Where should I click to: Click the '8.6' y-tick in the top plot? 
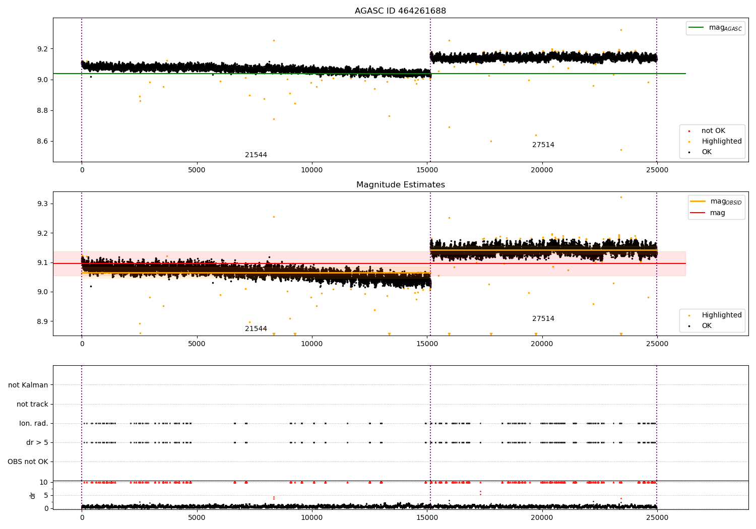42,142
